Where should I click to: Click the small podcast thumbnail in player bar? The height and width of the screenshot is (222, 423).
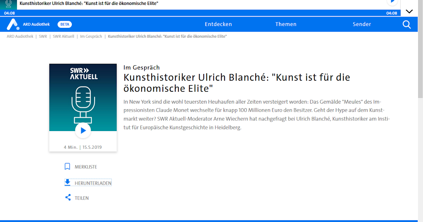[8, 5]
